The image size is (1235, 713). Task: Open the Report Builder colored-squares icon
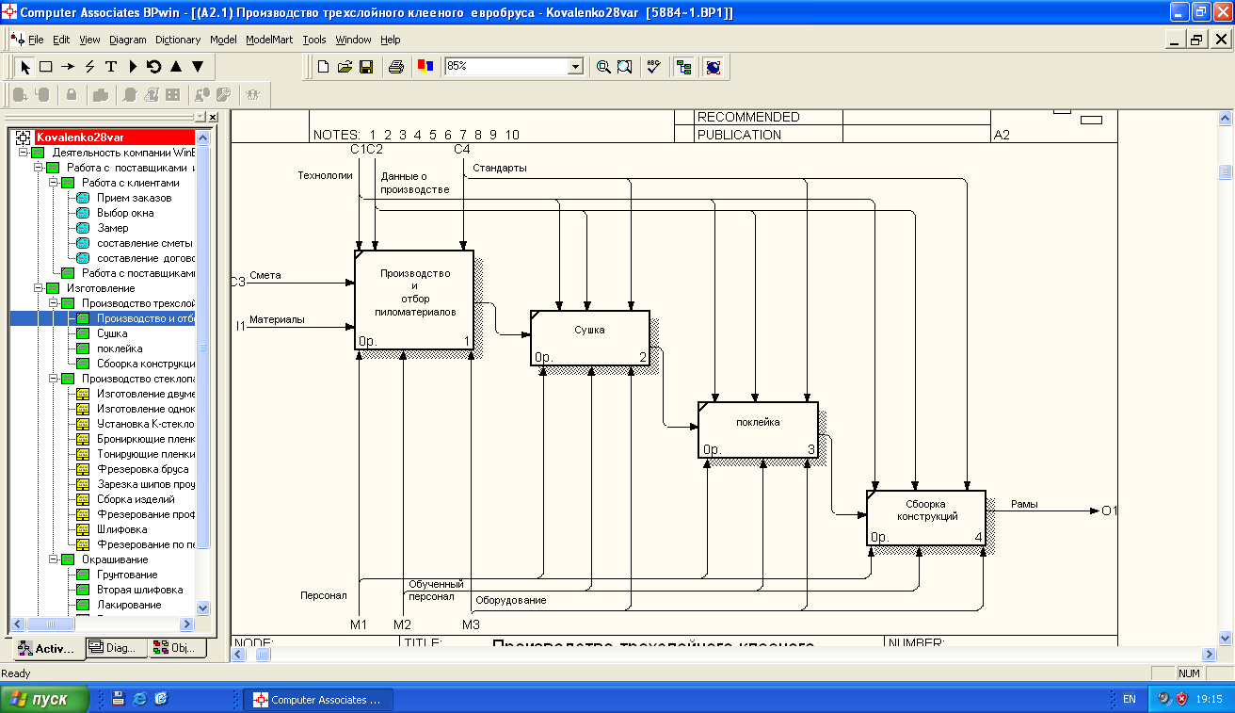point(425,67)
